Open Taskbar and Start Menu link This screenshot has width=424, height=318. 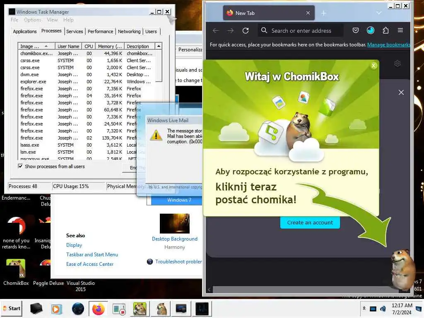pyautogui.click(x=92, y=255)
